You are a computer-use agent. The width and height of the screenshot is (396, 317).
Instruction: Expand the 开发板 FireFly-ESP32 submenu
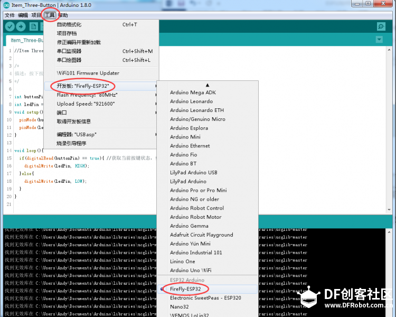pos(101,86)
